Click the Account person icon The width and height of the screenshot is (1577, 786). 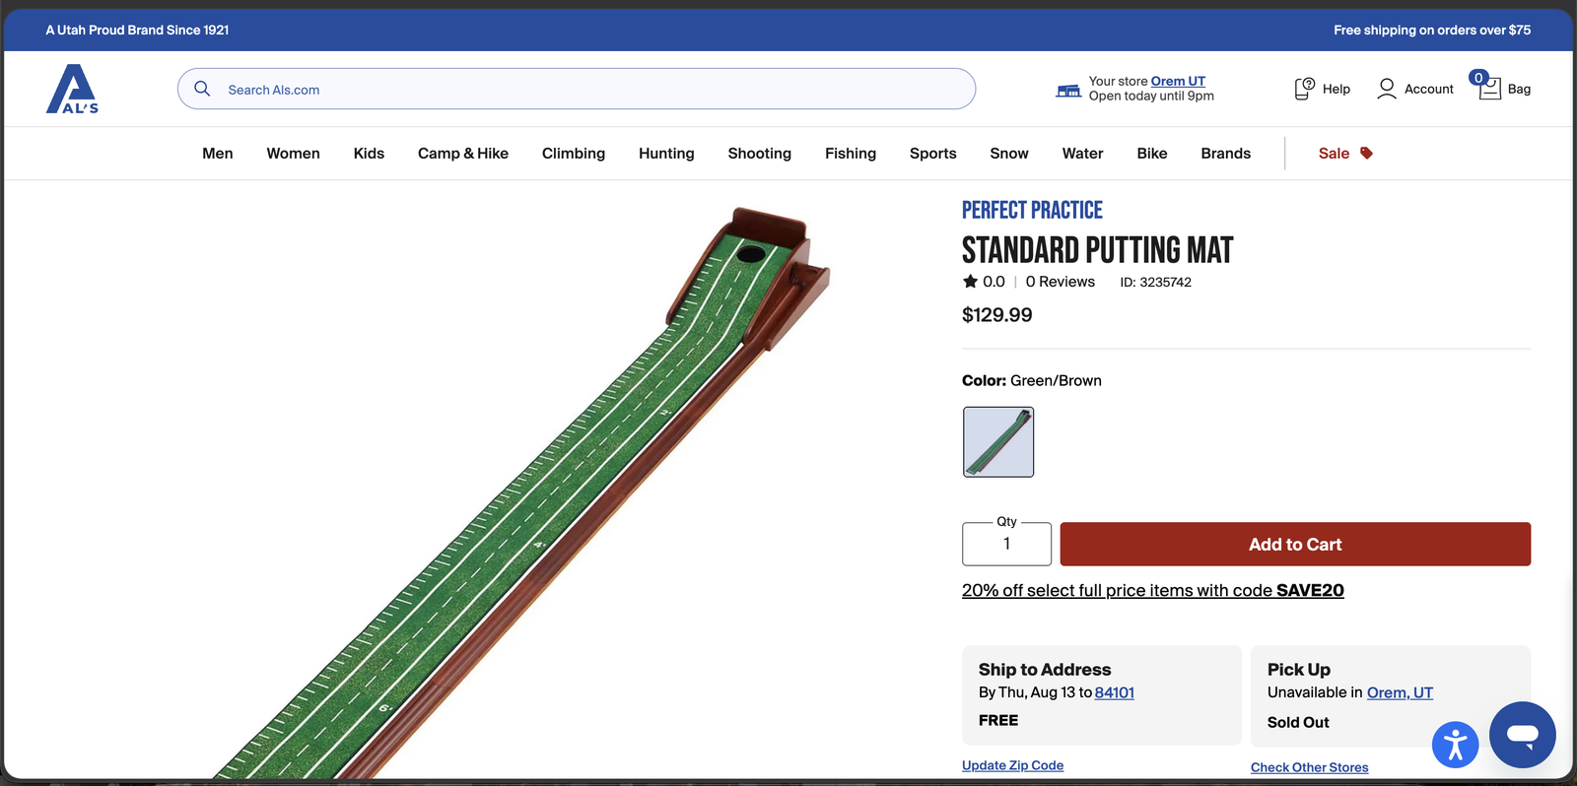click(x=1387, y=89)
